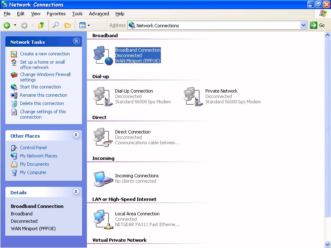Click the Network Connections title bar icon

pos(4,4)
